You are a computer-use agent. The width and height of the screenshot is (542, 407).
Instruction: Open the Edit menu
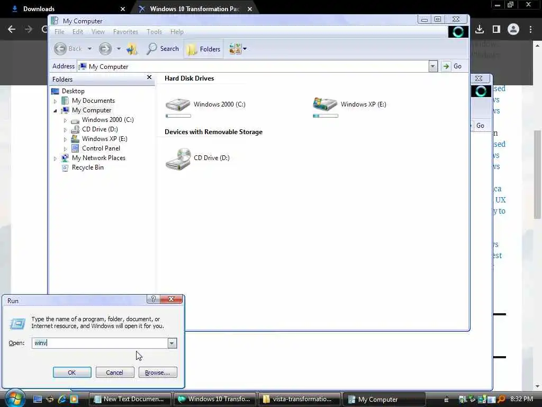click(78, 32)
